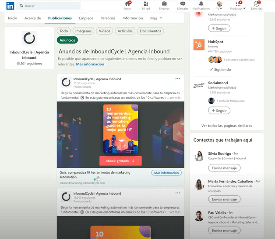This screenshot has height=239, width=275.
Task: Open Más información link under ads heading
Action: 90,64
